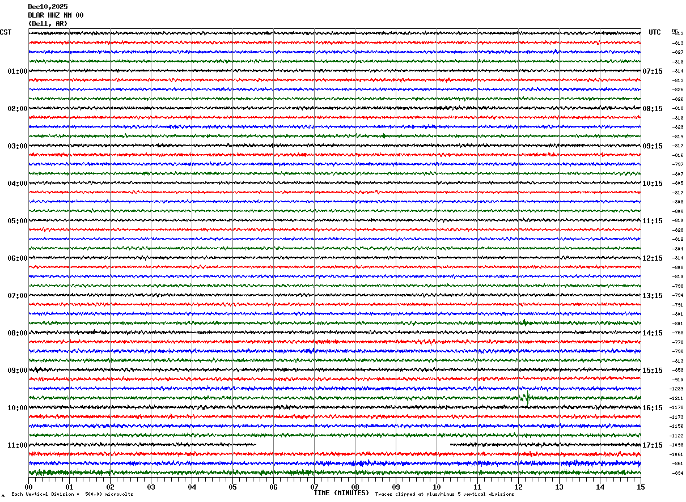Click the (Dell, AR) location label
Image resolution: width=686 pixels, height=502 pixels.
(48, 24)
